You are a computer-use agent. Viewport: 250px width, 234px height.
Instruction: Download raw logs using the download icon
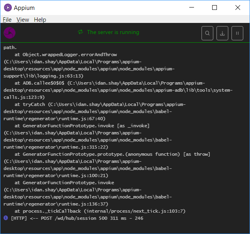coord(222,33)
